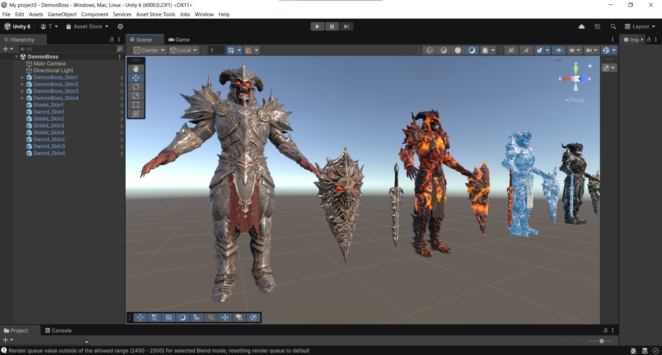Open the Hierarchy create plus button
662x355 pixels.
tap(8, 49)
